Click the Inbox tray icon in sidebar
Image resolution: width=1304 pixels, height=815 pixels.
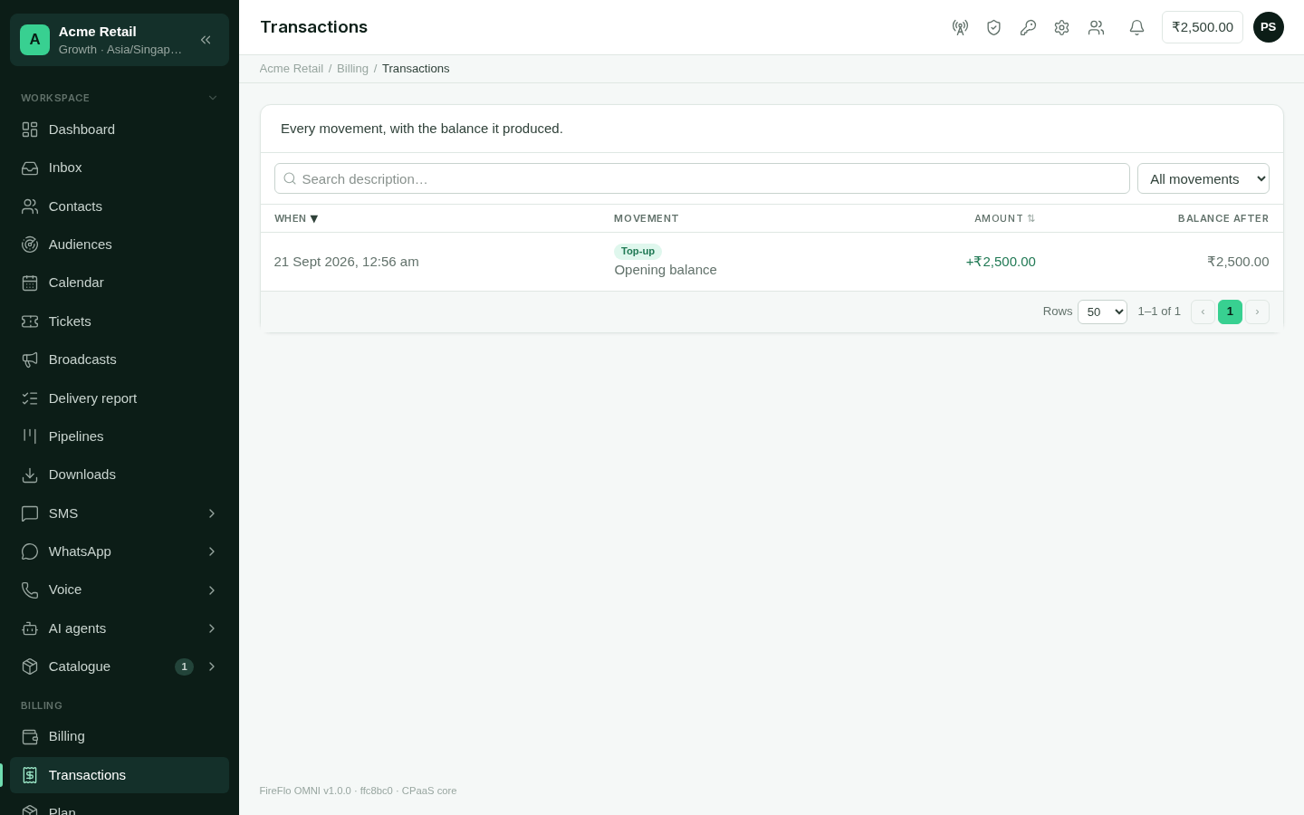point(30,168)
